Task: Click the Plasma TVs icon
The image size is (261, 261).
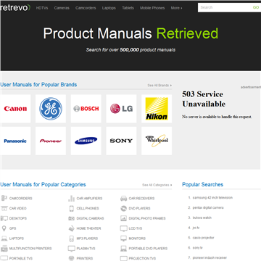Action: 72,249
